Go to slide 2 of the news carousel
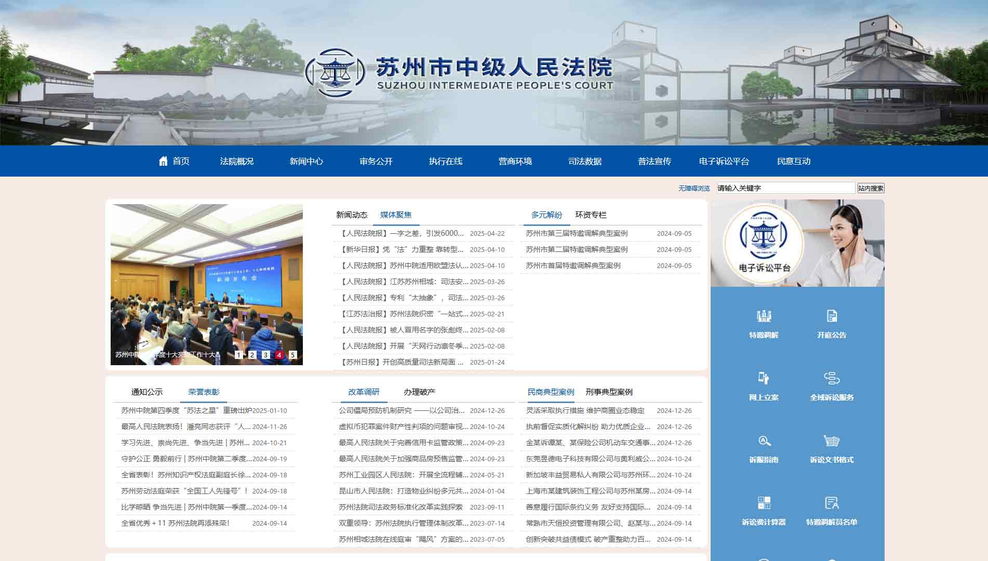The height and width of the screenshot is (561, 988). point(252,355)
